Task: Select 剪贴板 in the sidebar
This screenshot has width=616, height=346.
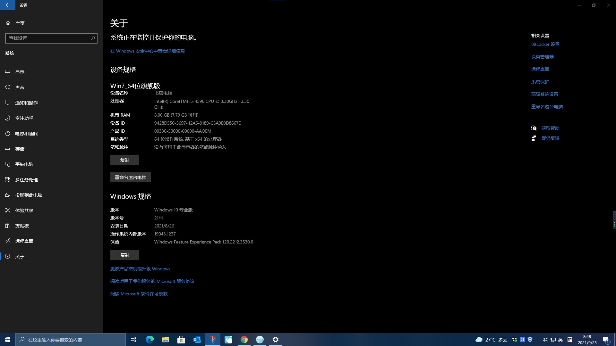Action: 51,226
